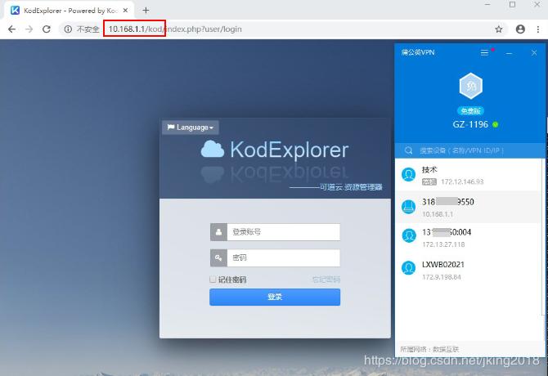Click the key icon beside the password field
Image resolution: width=548 pixels, height=376 pixels.
(x=218, y=257)
